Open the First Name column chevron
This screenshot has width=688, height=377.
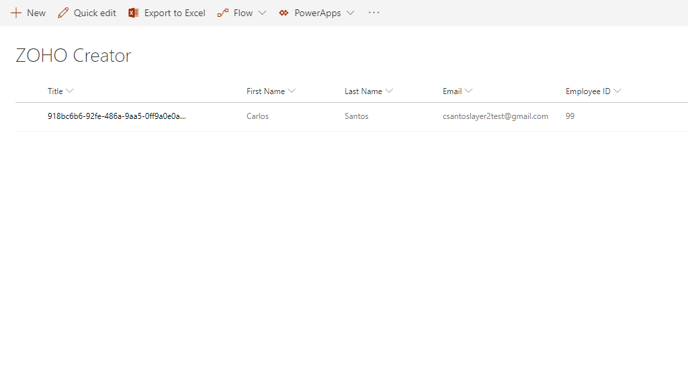coord(292,91)
